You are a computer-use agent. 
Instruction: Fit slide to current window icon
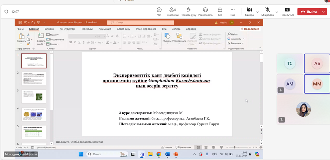point(261,148)
